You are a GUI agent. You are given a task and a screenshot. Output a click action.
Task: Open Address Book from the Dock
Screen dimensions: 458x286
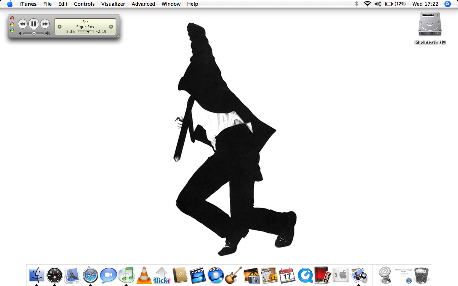[180, 275]
